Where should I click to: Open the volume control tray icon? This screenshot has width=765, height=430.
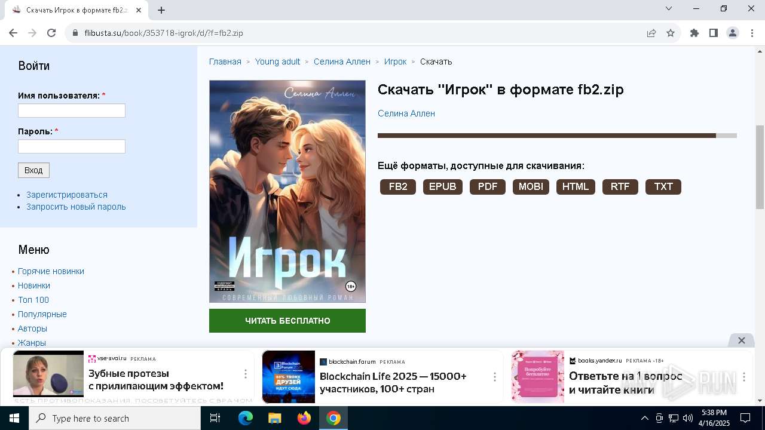[688, 418]
